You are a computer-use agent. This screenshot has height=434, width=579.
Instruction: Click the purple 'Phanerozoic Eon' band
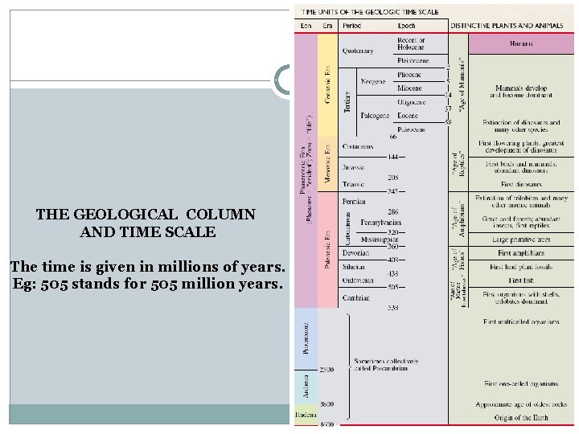click(306, 170)
